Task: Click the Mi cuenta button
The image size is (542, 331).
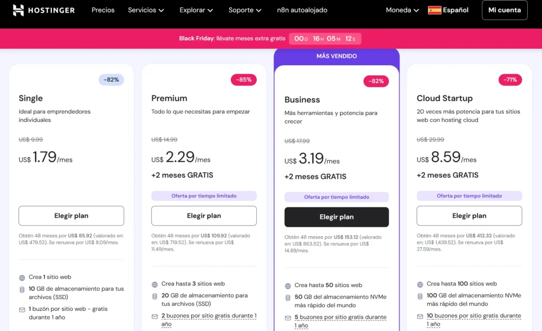Action: pos(504,10)
